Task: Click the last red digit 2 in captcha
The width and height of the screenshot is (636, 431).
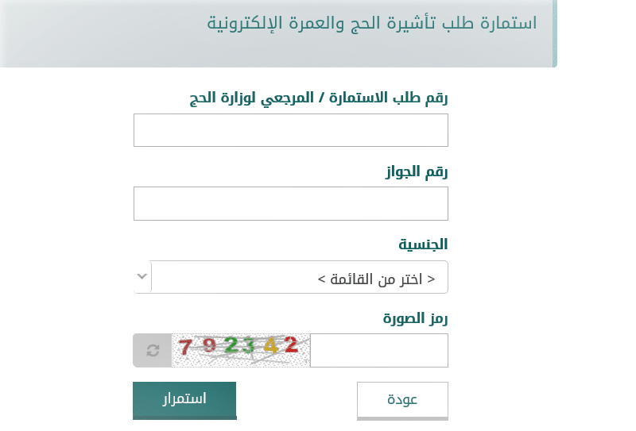Action: 291,344
